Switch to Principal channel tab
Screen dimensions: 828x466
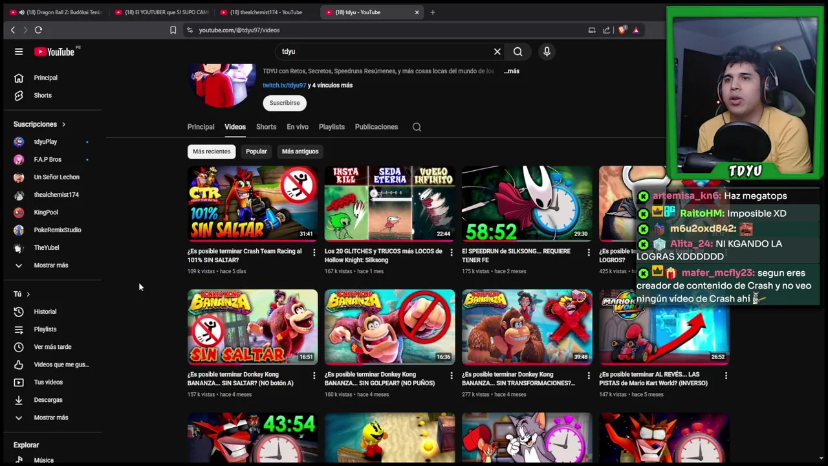pyautogui.click(x=201, y=127)
